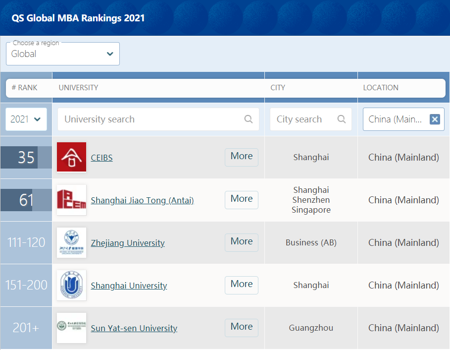
Task: Open the Shanghai Jiao Tong (Antai) link
Action: click(143, 200)
